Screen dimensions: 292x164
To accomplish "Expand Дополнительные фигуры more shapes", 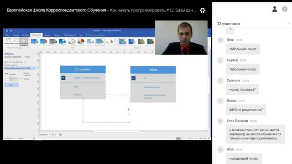I will [x=15, y=62].
